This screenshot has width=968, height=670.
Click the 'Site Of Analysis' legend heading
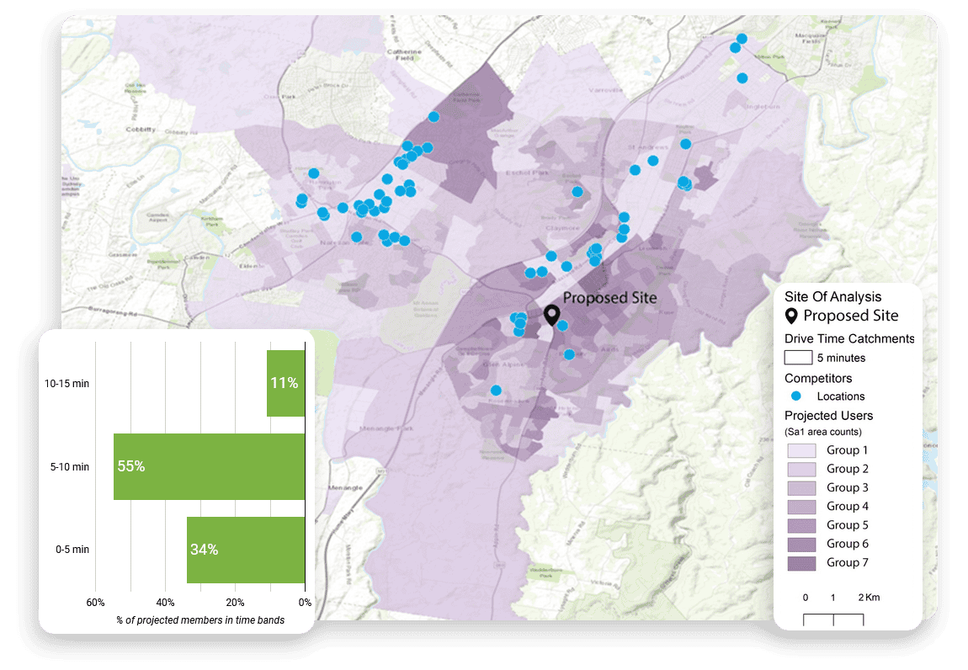tap(832, 297)
